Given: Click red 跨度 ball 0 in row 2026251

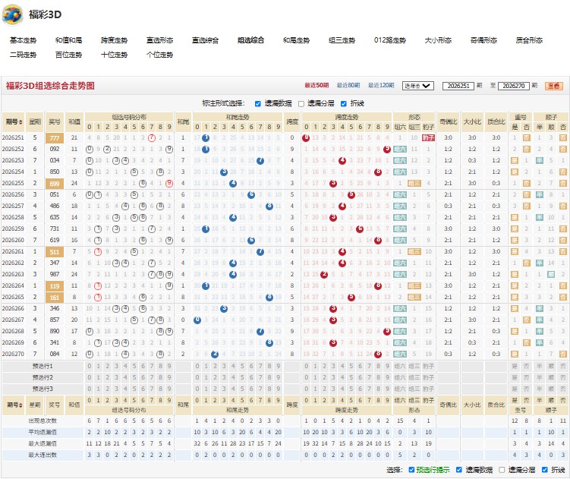Looking at the screenshot, I should (x=306, y=138).
